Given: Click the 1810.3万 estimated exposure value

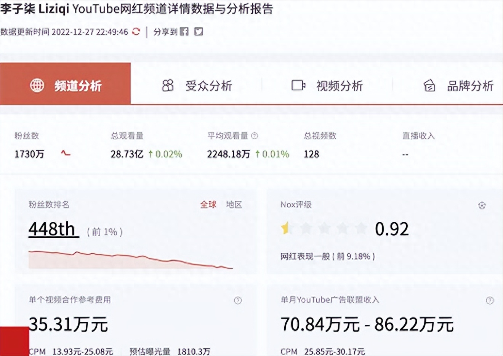Looking at the screenshot, I should (194, 351).
